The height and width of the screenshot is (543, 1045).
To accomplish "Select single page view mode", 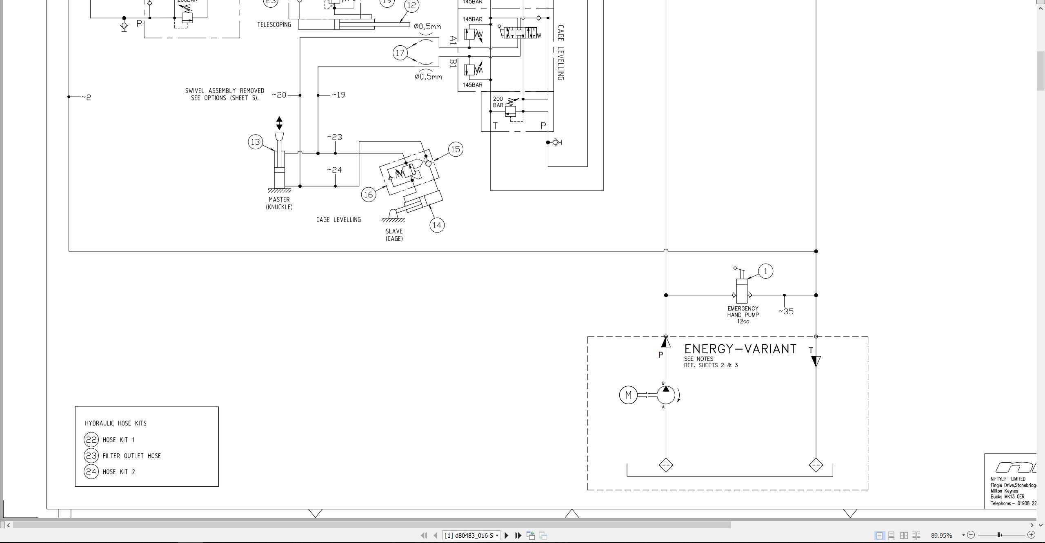I will [x=880, y=535].
